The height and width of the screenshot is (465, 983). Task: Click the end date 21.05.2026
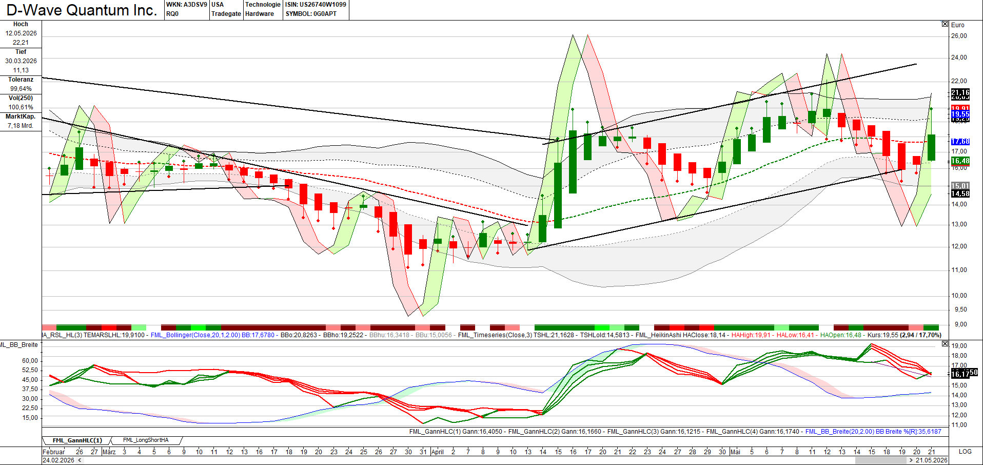[x=931, y=460]
